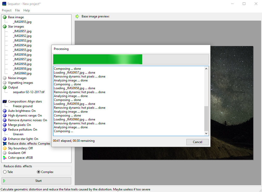The image size is (262, 192).
Task: Click the green arrow beside Base image preview
Action: tap(77, 16)
